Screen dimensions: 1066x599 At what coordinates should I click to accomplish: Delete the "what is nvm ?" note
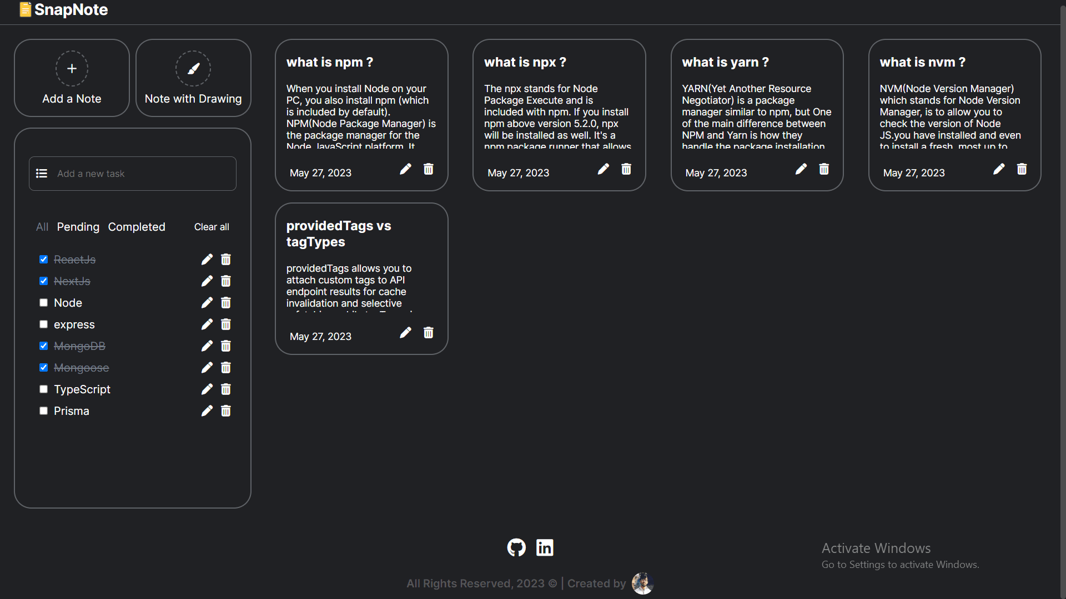click(x=1022, y=169)
